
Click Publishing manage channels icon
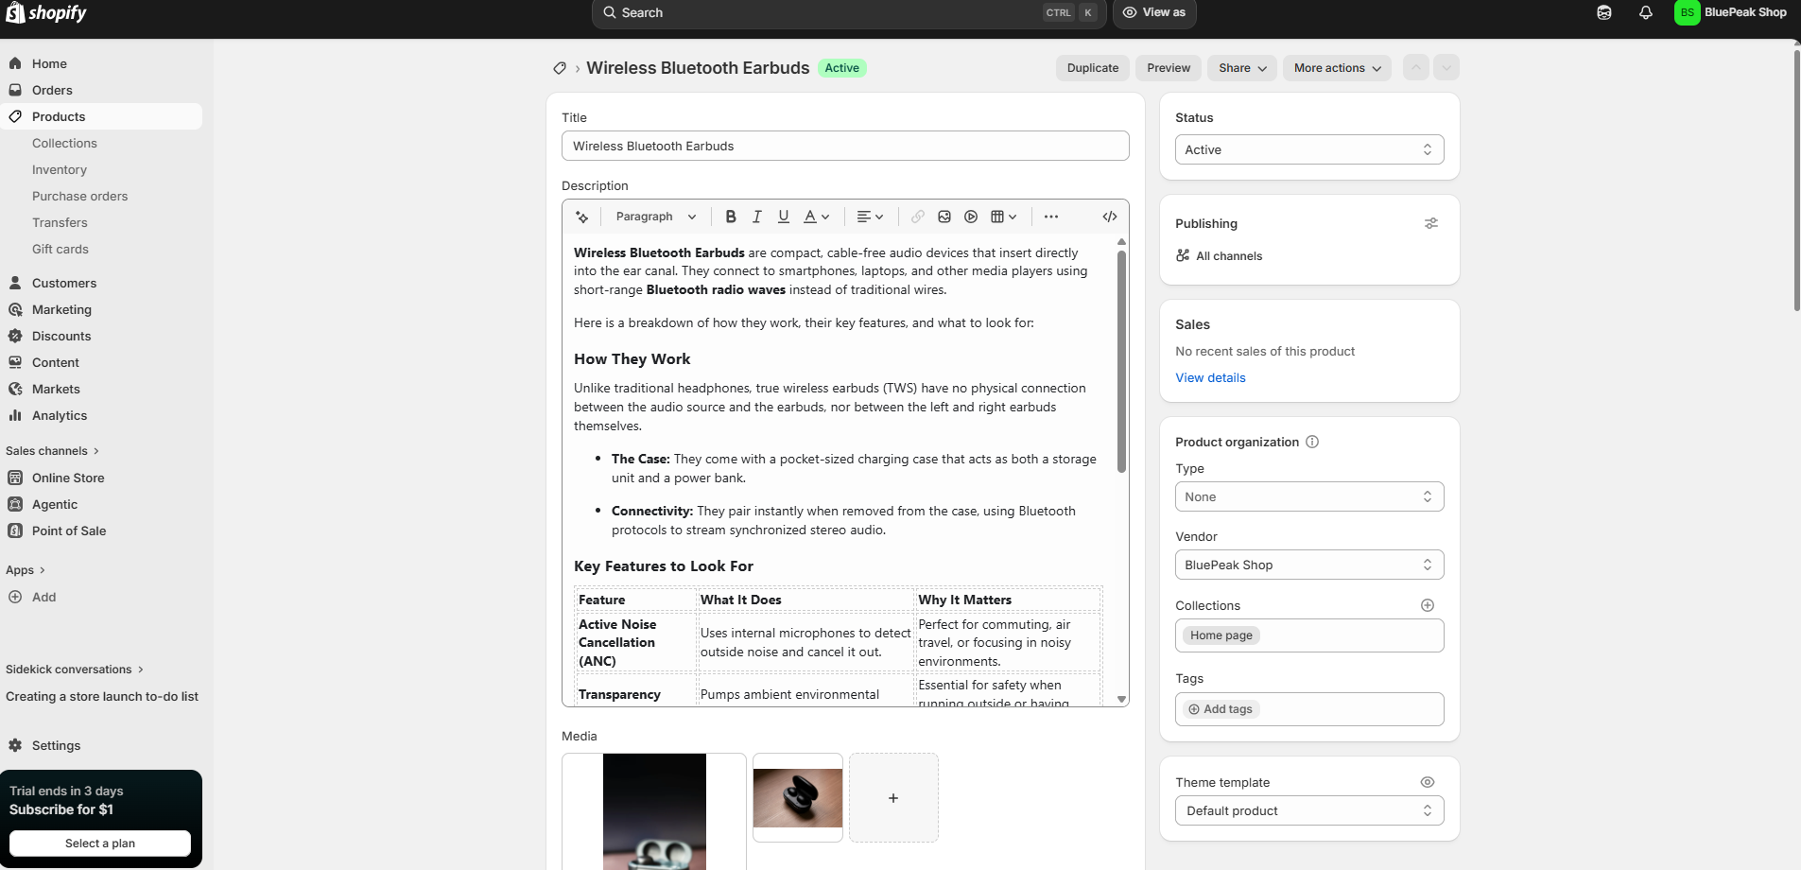click(1431, 223)
